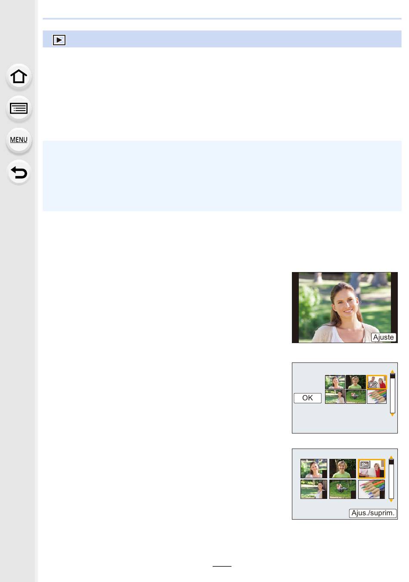Open the MENU list button
The image size is (409, 582).
[19, 140]
